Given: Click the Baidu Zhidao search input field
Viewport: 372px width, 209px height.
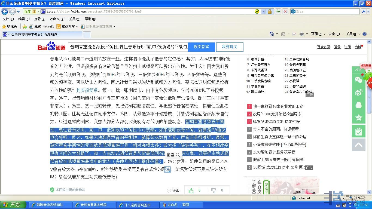Looking at the screenshot, I should coord(128,47).
